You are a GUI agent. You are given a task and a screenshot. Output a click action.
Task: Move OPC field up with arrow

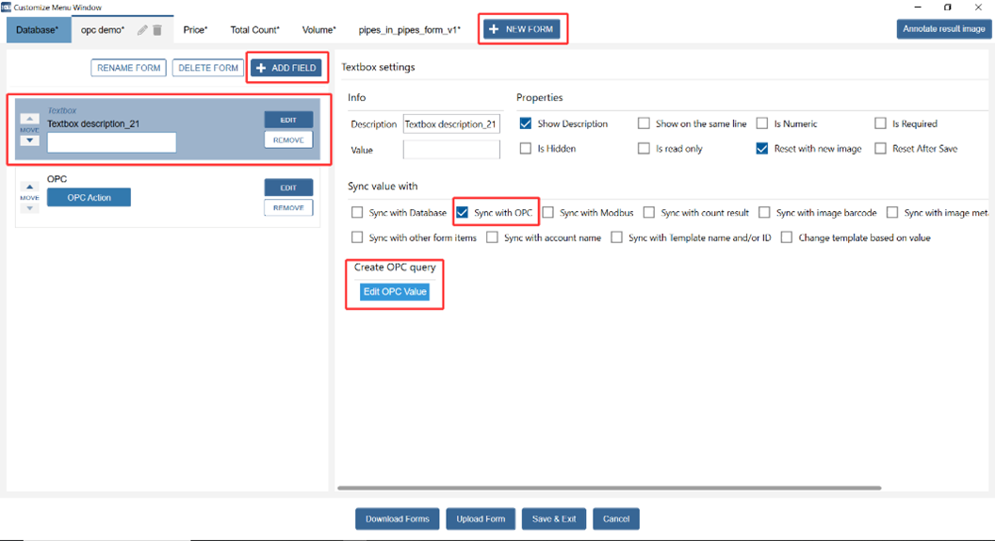pyautogui.click(x=29, y=187)
